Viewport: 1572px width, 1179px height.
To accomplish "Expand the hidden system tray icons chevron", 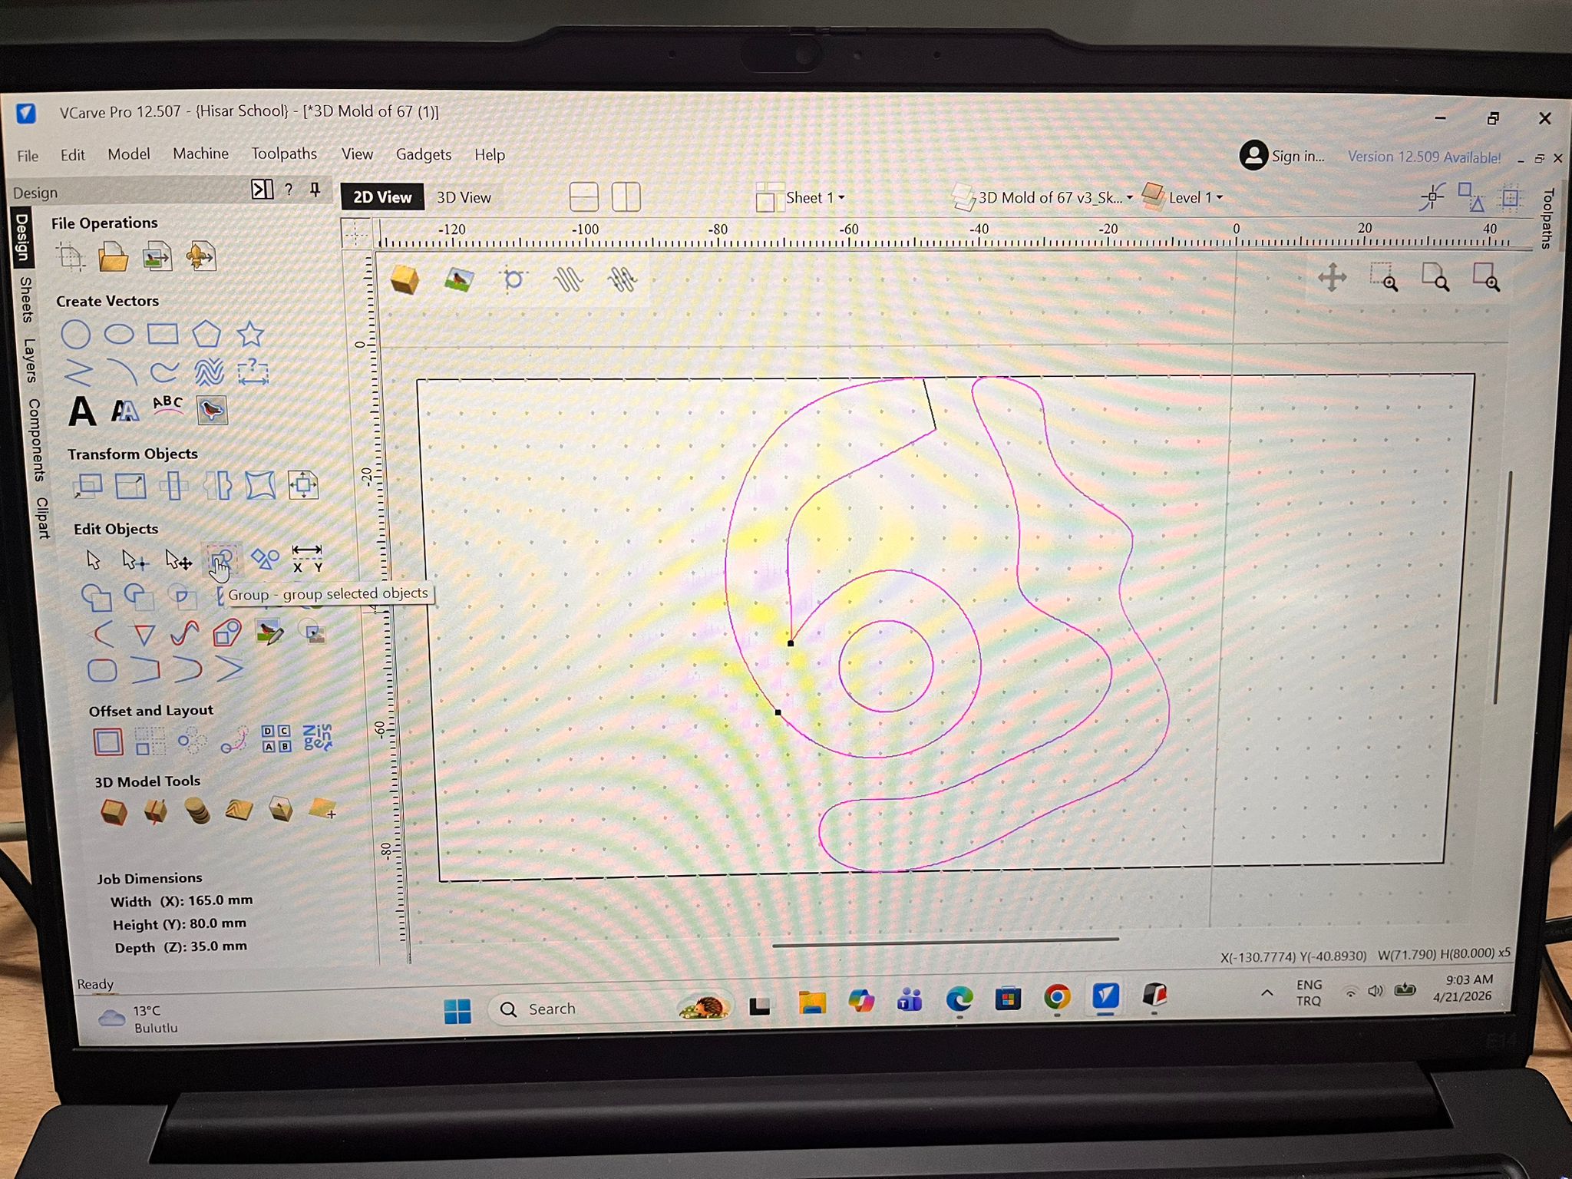I will pyautogui.click(x=1267, y=993).
